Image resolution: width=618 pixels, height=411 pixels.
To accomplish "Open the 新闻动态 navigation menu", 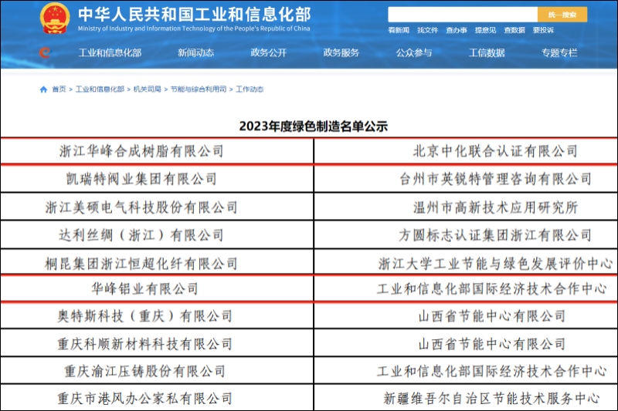I will pos(195,52).
